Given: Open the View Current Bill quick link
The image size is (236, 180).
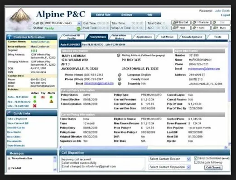Looking at the screenshot, I should coord(18,123).
